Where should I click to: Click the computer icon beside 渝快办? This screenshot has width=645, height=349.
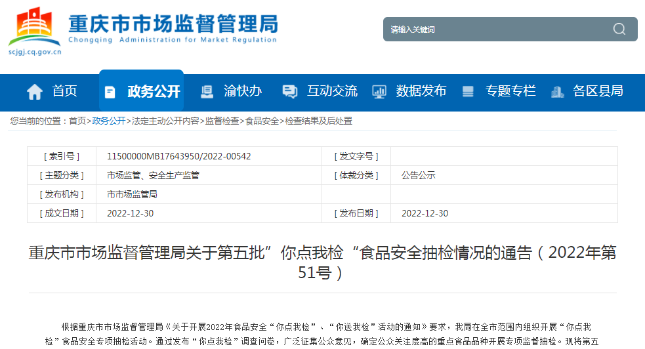click(207, 92)
